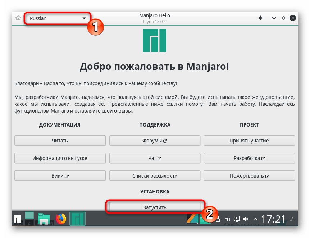Open the file manager from the taskbar
This screenshot has width=310, height=238.
(44, 219)
